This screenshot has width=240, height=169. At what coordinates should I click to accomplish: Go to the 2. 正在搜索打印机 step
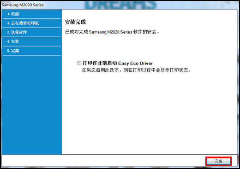pos(32,23)
